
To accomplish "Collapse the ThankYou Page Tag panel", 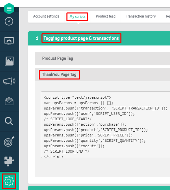I will (102, 74).
